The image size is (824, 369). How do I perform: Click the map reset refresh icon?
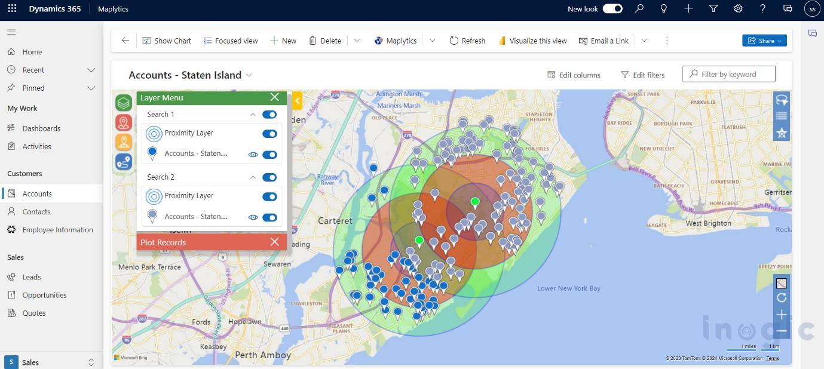pos(781,298)
